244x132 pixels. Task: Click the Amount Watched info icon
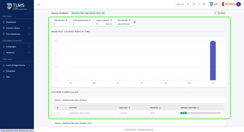tap(198, 108)
